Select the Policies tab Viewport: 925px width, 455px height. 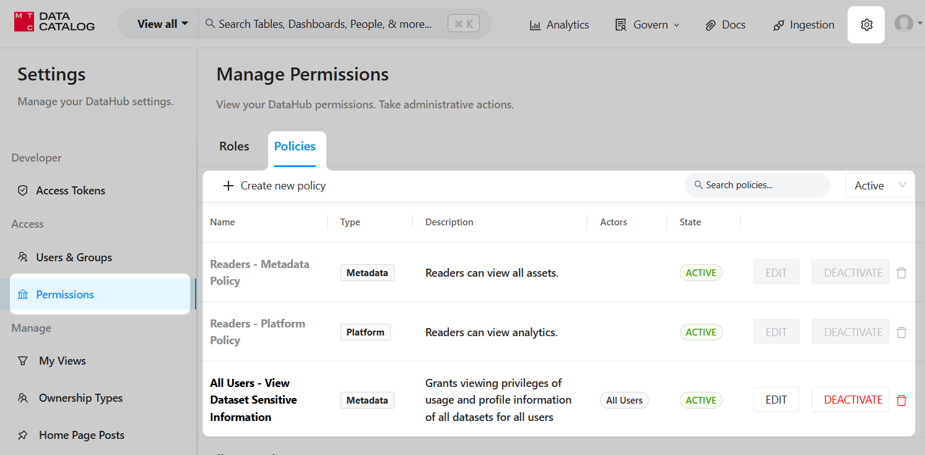[295, 147]
